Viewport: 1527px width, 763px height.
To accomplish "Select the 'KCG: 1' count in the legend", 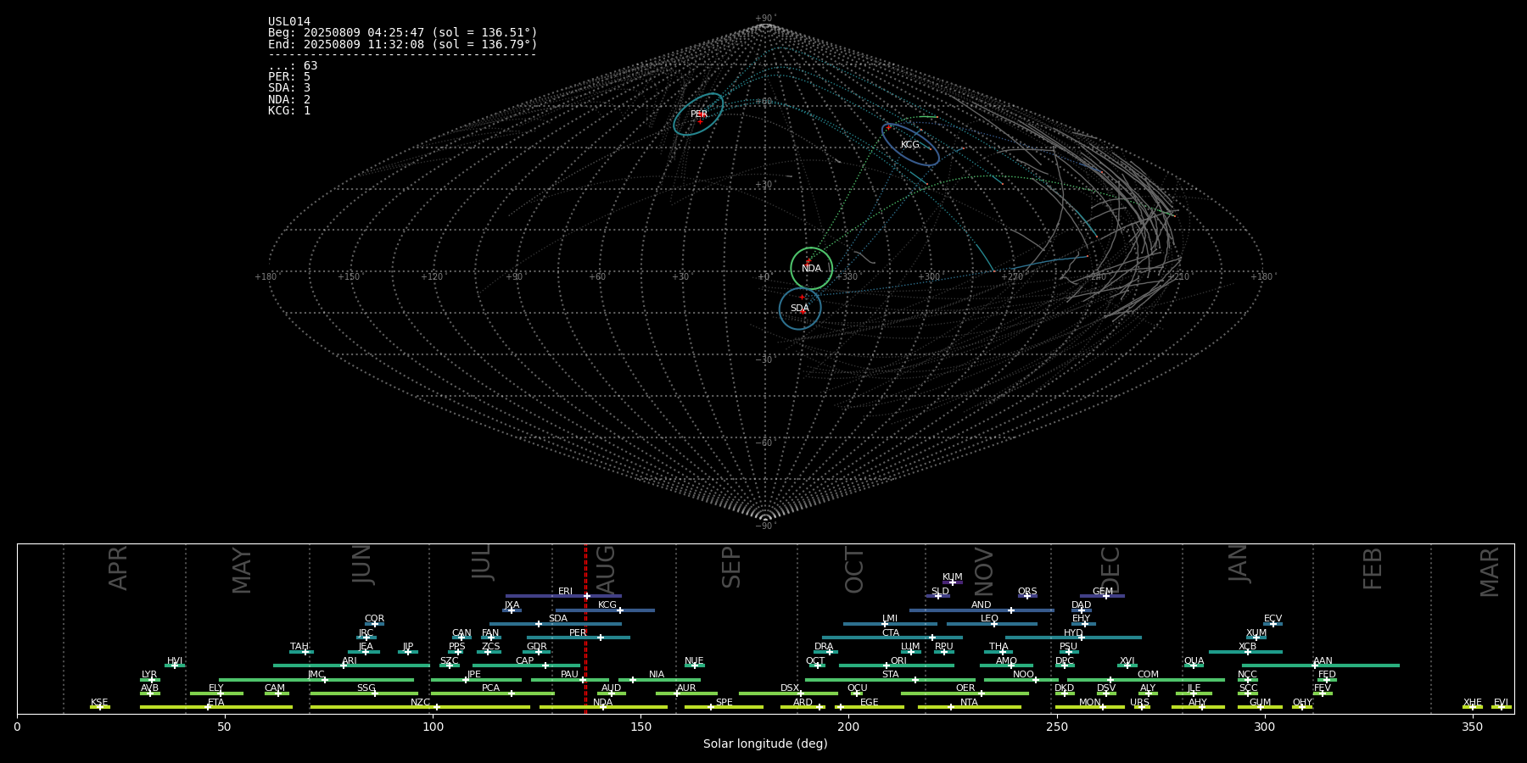I will pos(289,110).
